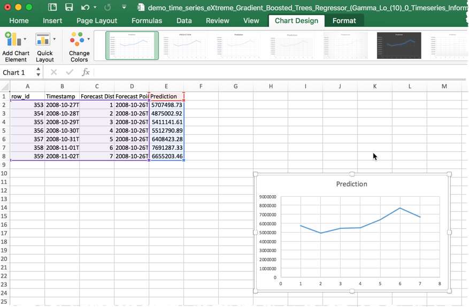Choose the second chart style thumbnail
Viewport: 469px width, 307px height.
click(184, 45)
